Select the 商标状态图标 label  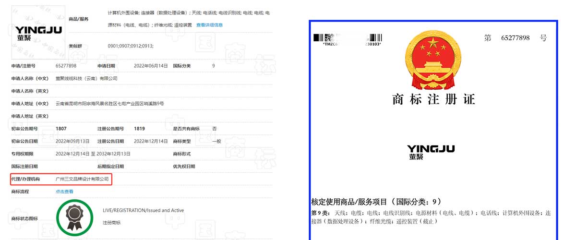pyautogui.click(x=24, y=218)
